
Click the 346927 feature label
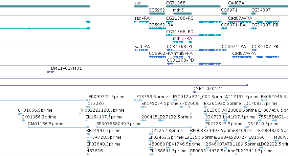[244, 131]
